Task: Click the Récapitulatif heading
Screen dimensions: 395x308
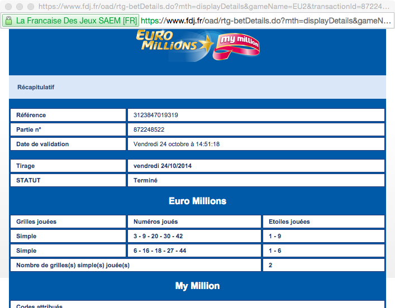Action: (x=36, y=87)
